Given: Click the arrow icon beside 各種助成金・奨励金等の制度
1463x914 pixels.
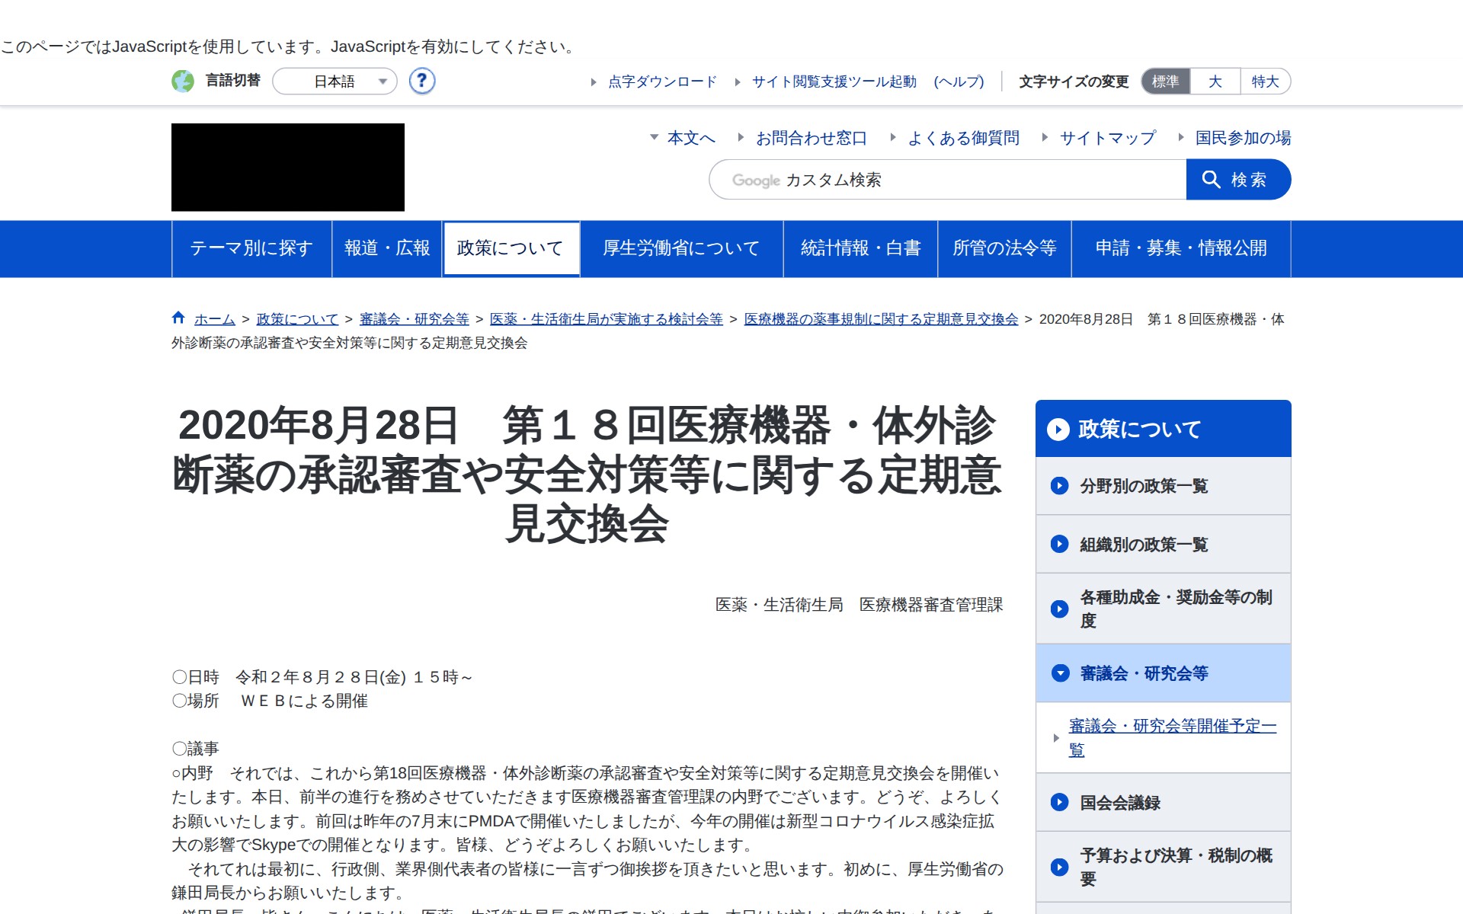Looking at the screenshot, I should point(1059,609).
